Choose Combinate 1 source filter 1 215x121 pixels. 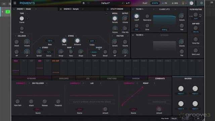[38, 110]
